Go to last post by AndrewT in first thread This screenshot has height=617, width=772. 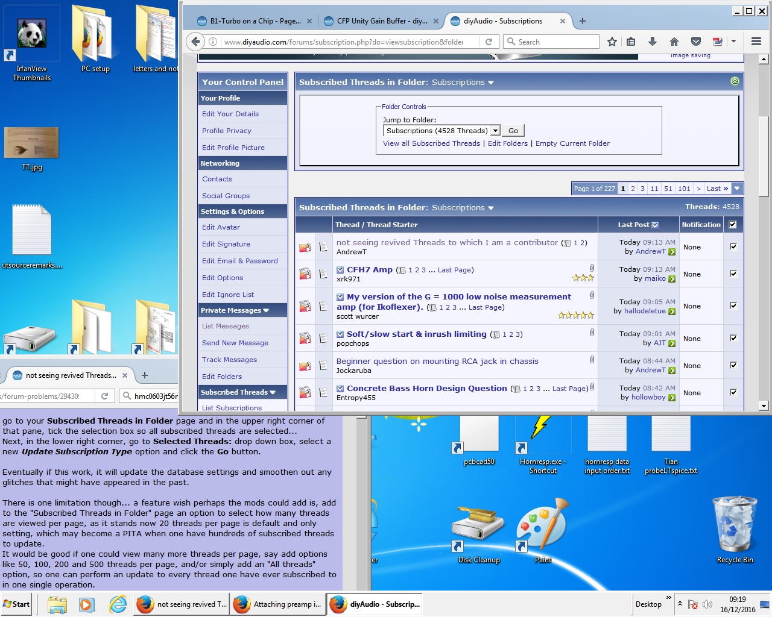click(x=671, y=252)
